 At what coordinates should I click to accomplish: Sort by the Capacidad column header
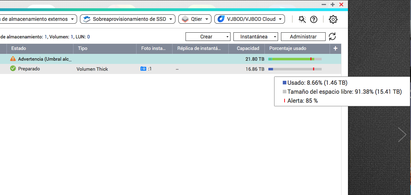(247, 48)
